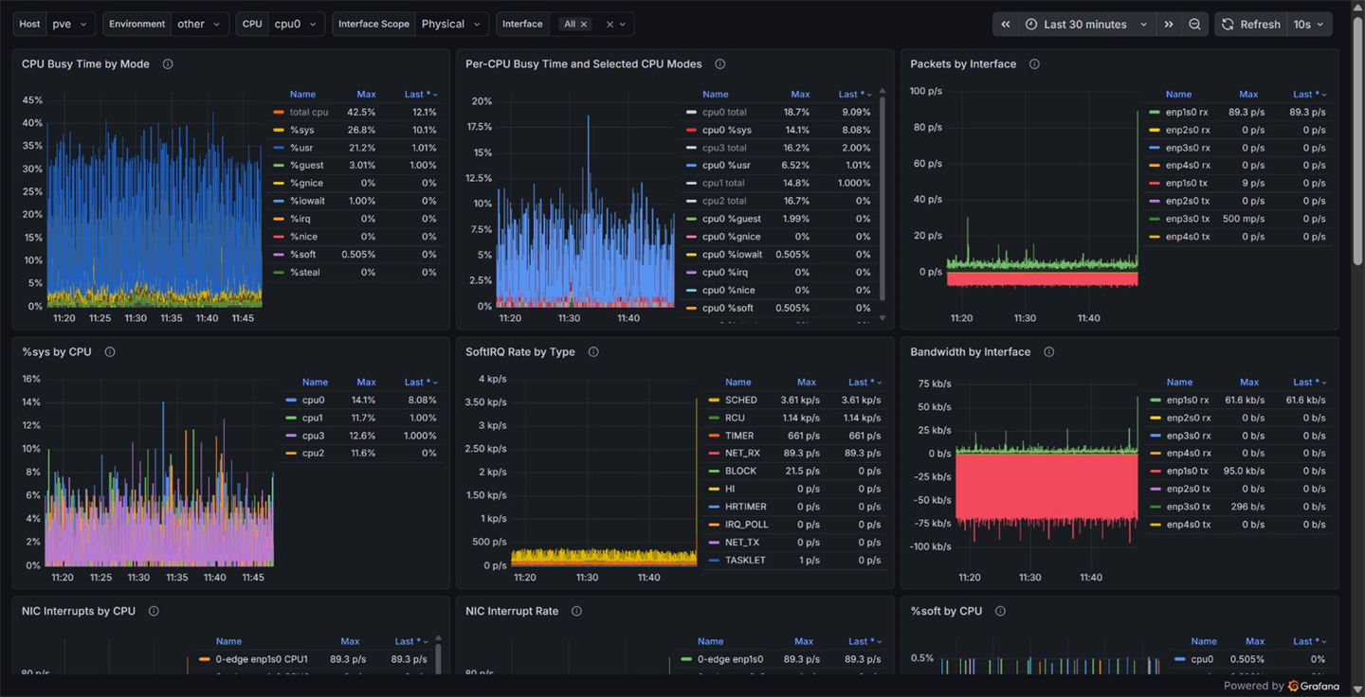The height and width of the screenshot is (697, 1365).
Task: Toggle enp1s0 rx series in Packets legend
Action: point(1187,112)
